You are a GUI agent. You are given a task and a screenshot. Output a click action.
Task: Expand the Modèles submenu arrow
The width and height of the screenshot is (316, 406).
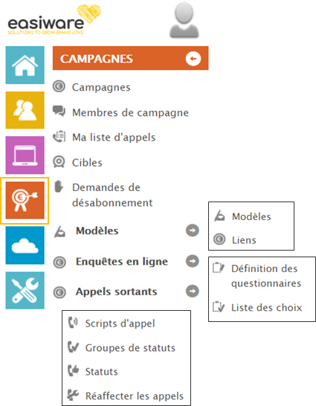coord(193,231)
